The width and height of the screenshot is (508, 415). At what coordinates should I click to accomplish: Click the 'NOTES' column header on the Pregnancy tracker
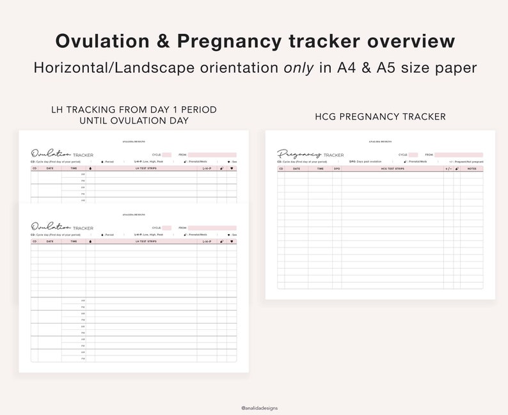(x=472, y=169)
